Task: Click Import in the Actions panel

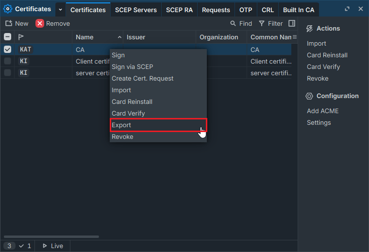Action: pyautogui.click(x=316, y=44)
